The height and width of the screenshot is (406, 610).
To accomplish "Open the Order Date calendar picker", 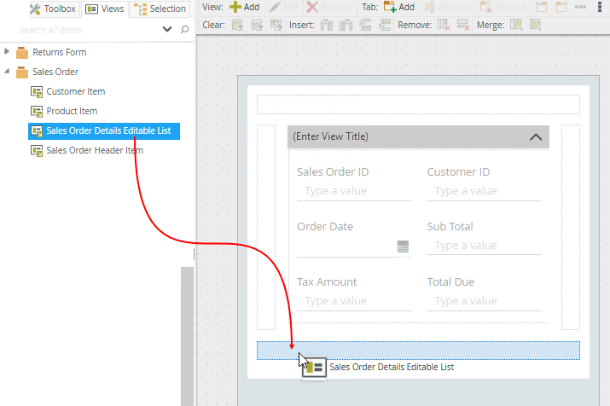I will click(x=403, y=246).
